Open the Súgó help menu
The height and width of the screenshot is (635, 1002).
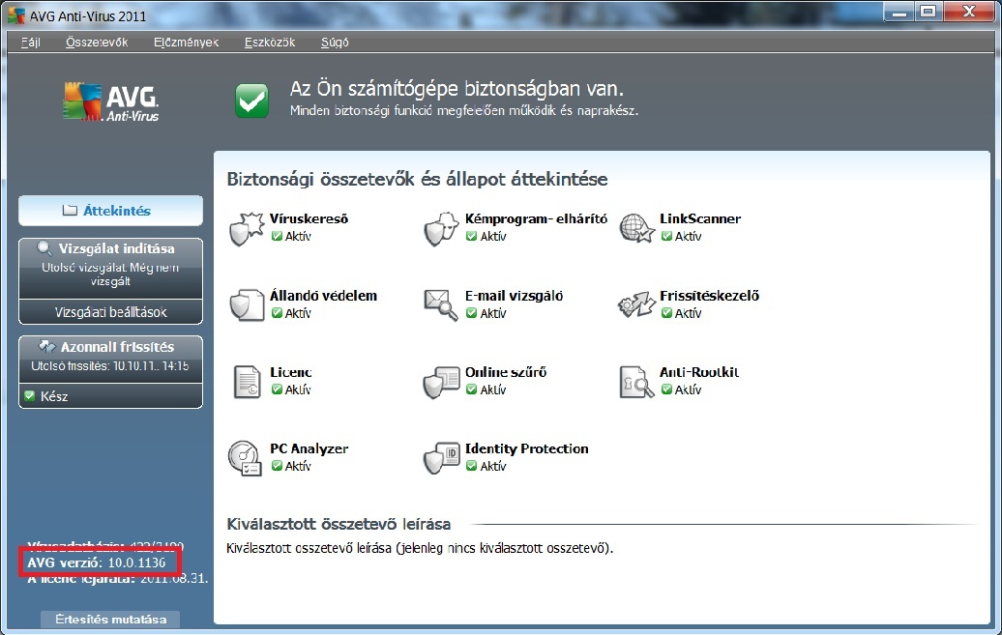335,43
